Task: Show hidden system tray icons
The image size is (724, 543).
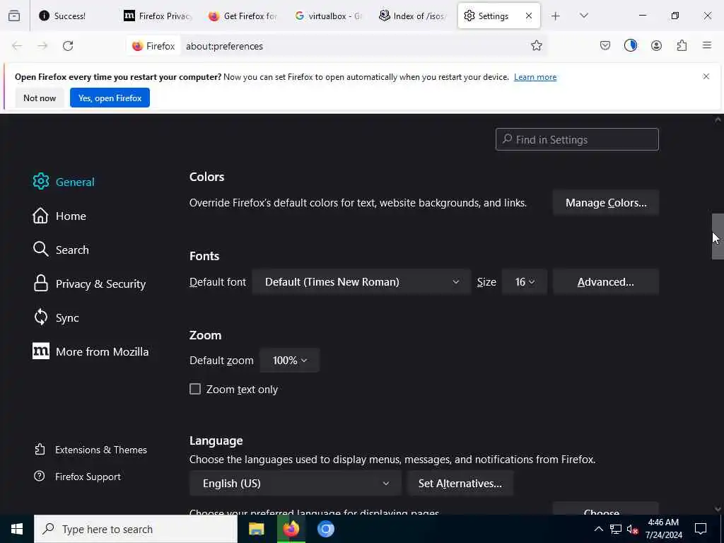Action: pyautogui.click(x=598, y=529)
